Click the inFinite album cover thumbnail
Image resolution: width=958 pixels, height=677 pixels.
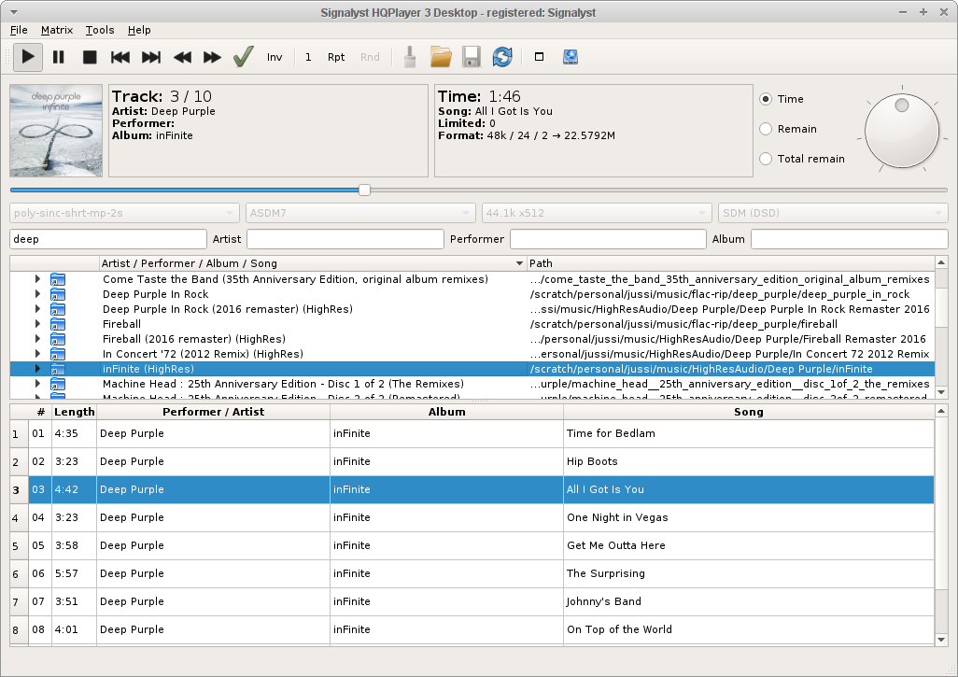(56, 131)
